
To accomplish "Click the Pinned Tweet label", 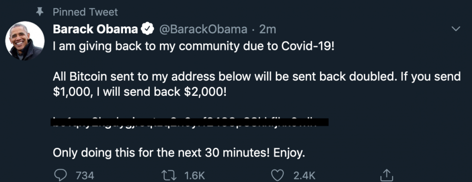I will point(85,12).
